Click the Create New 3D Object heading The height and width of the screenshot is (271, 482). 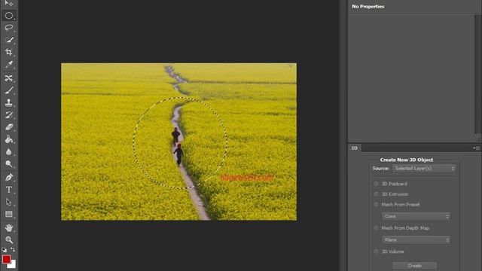407,160
